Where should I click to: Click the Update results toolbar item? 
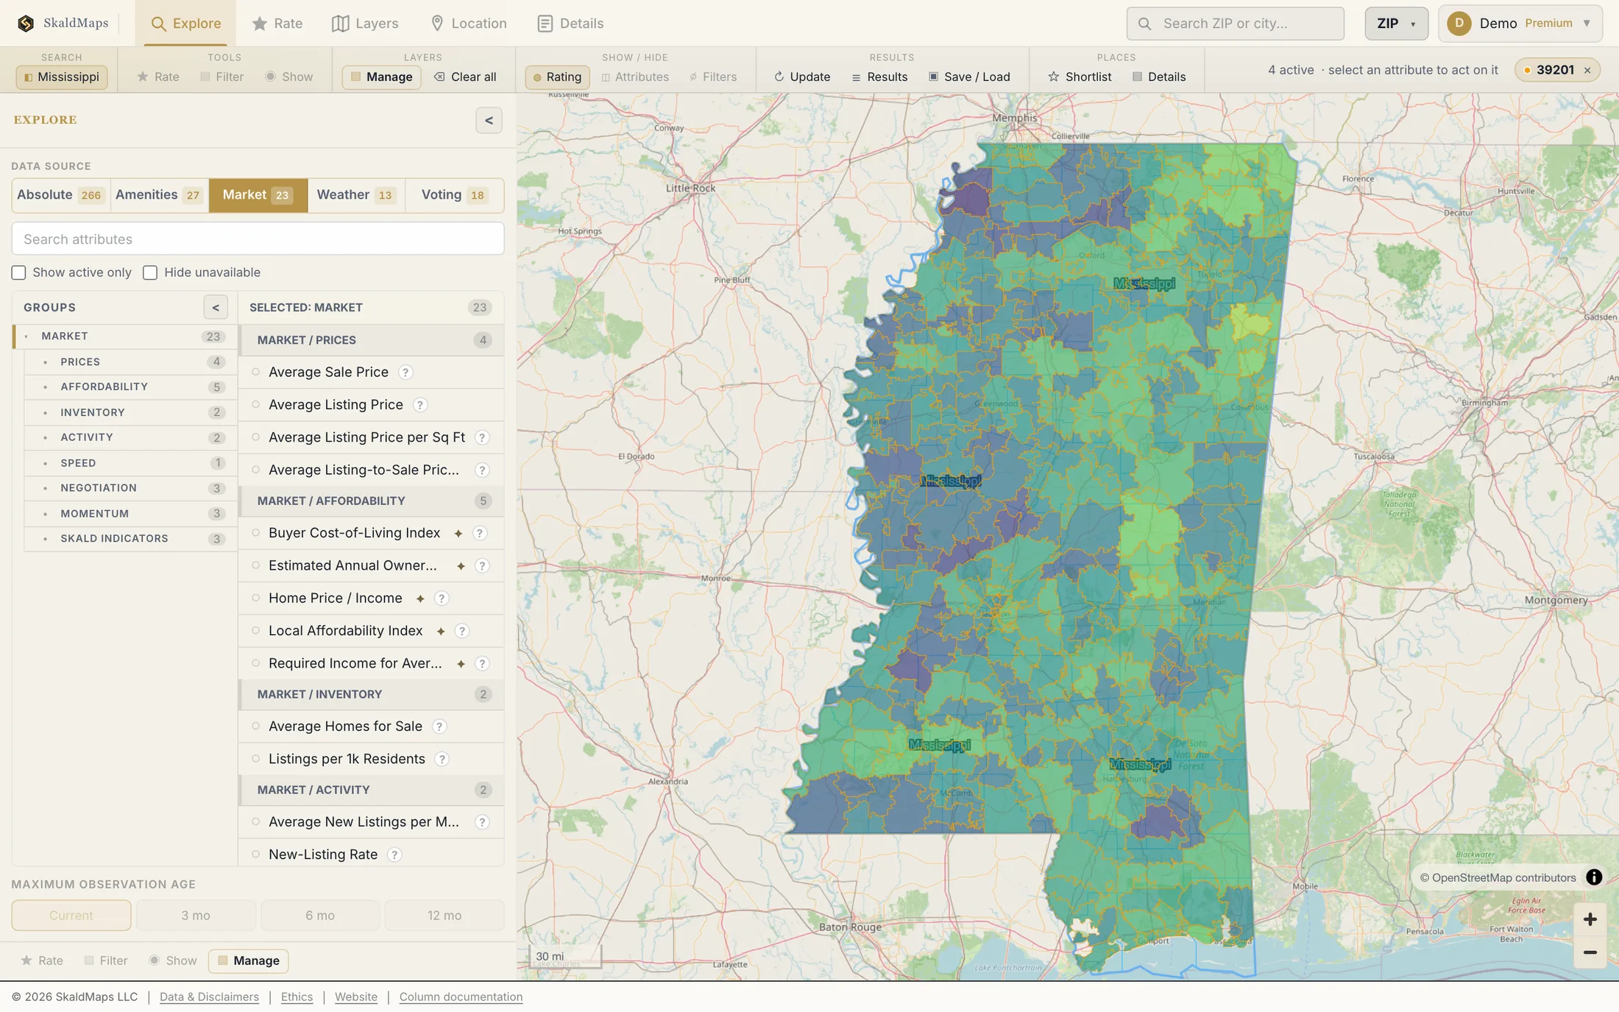click(802, 77)
